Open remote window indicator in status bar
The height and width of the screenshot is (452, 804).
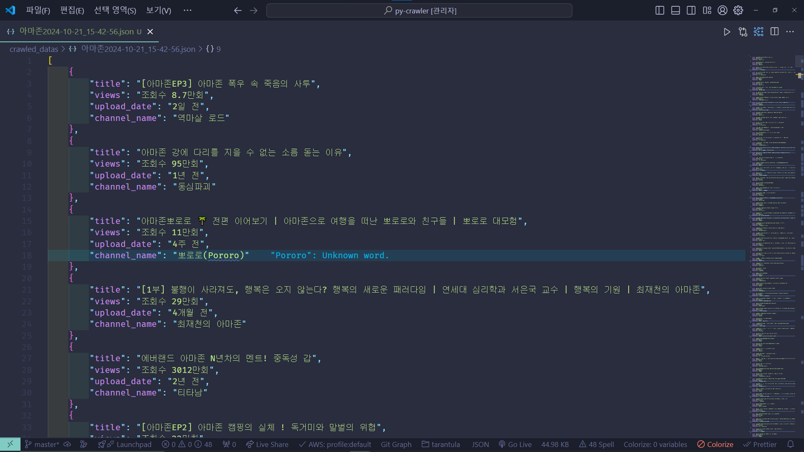(10, 444)
